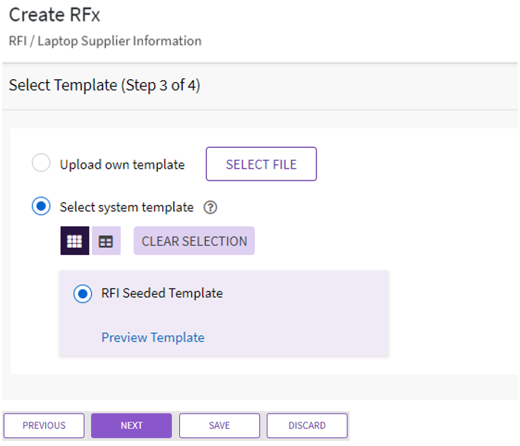Click CLEAR SELECTION to reset template choice

[x=194, y=241]
